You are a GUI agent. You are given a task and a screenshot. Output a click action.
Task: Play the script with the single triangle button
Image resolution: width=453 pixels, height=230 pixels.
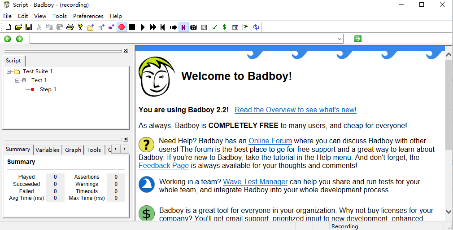coord(143,27)
